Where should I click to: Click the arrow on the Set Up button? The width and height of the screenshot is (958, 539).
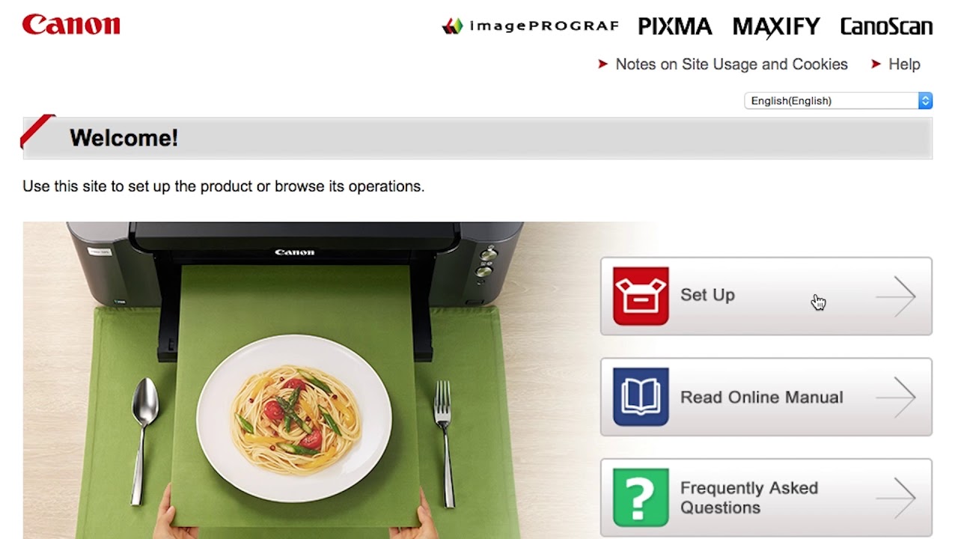897,296
